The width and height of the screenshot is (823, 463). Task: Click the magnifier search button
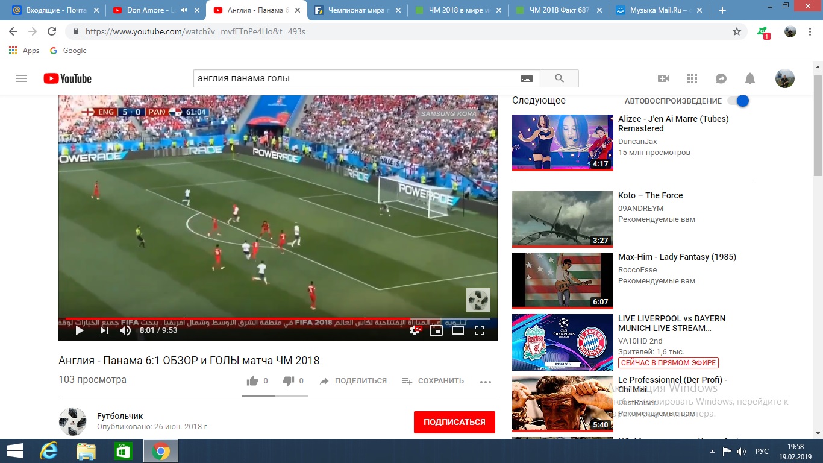coord(559,78)
